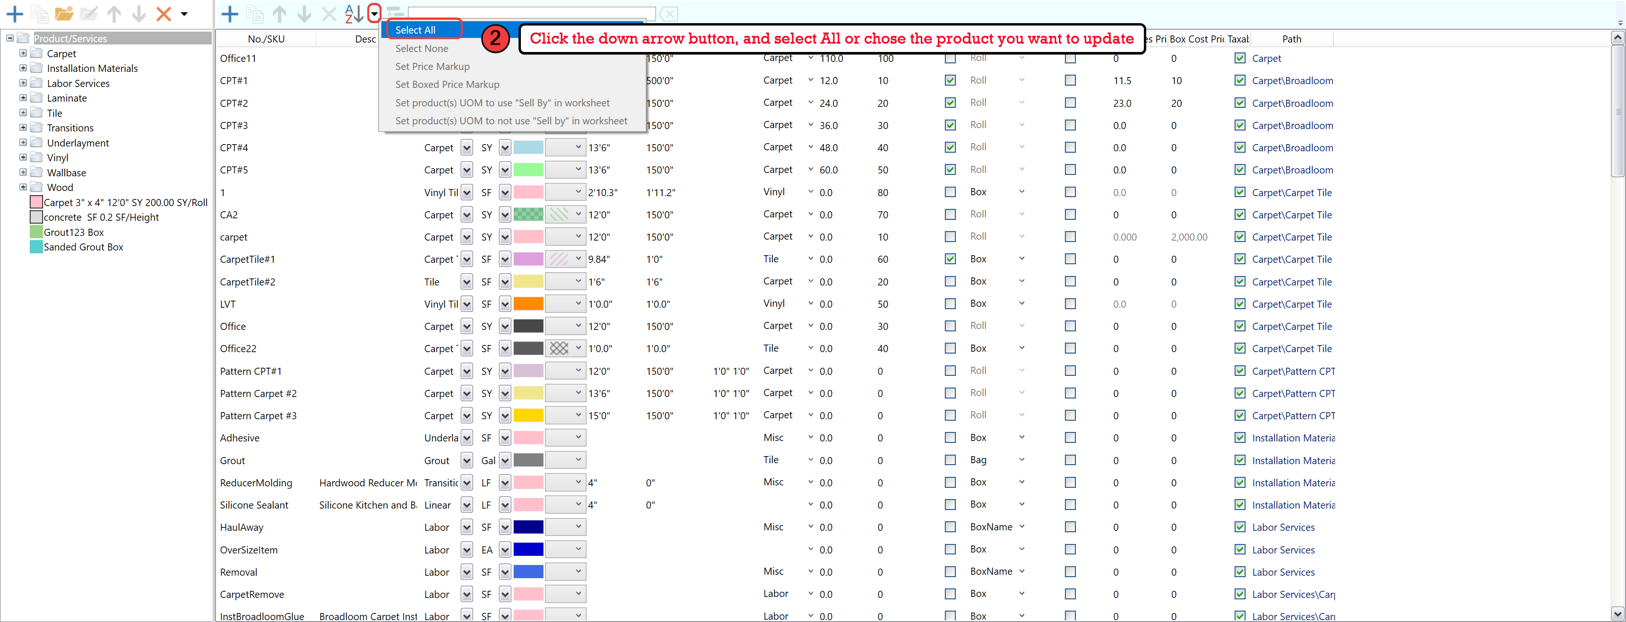
Task: Sort products with the A-Z icon
Action: [x=354, y=13]
